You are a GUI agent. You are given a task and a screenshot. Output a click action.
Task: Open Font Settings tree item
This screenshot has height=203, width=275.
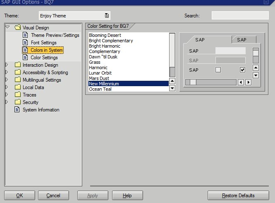coord(44,43)
